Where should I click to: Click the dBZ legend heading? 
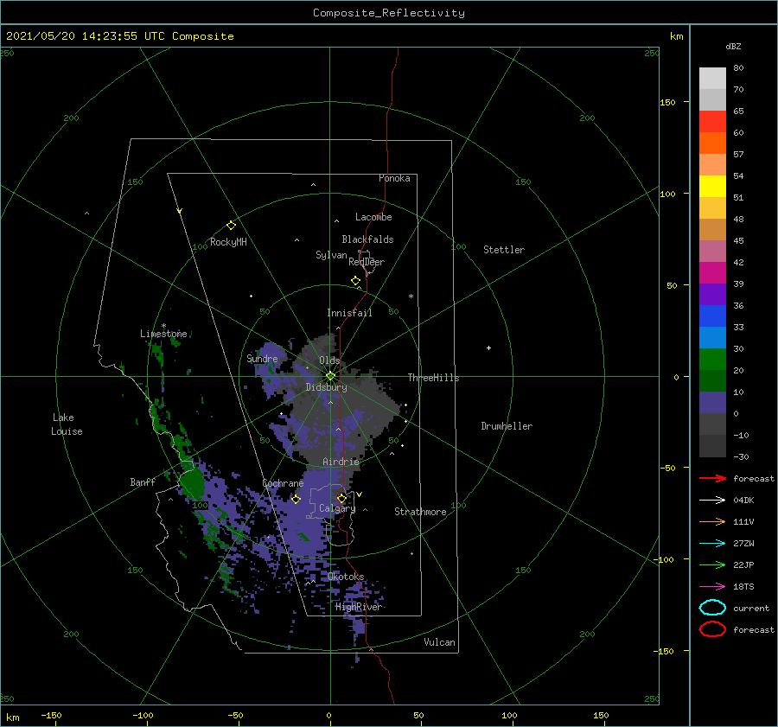click(733, 46)
